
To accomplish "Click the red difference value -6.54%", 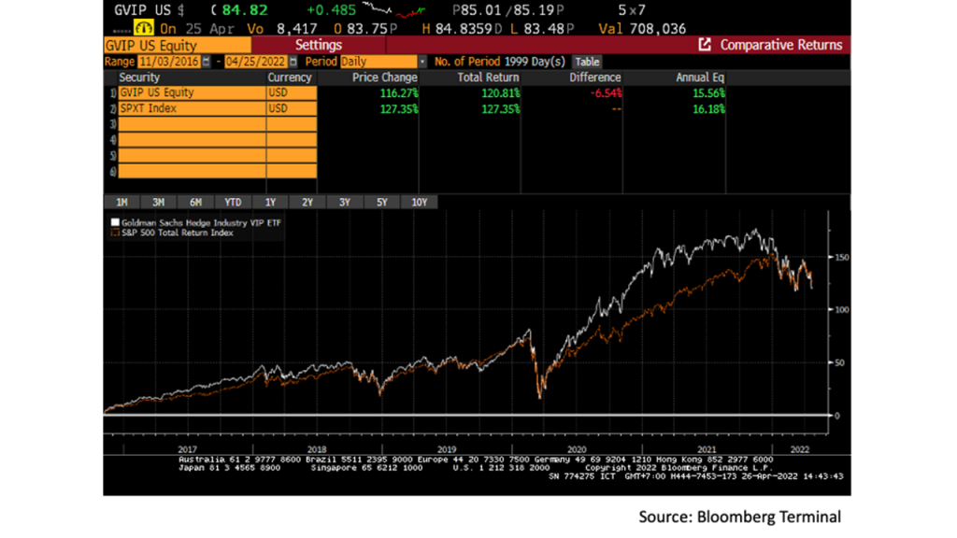I will pos(606,93).
